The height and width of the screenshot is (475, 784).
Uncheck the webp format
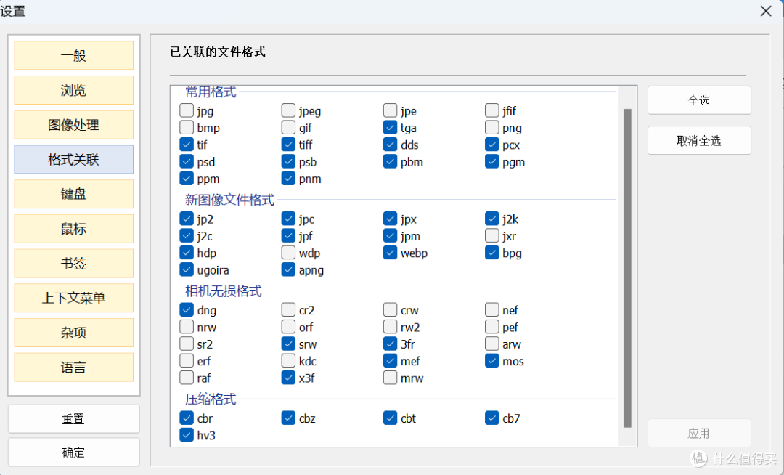coord(390,253)
